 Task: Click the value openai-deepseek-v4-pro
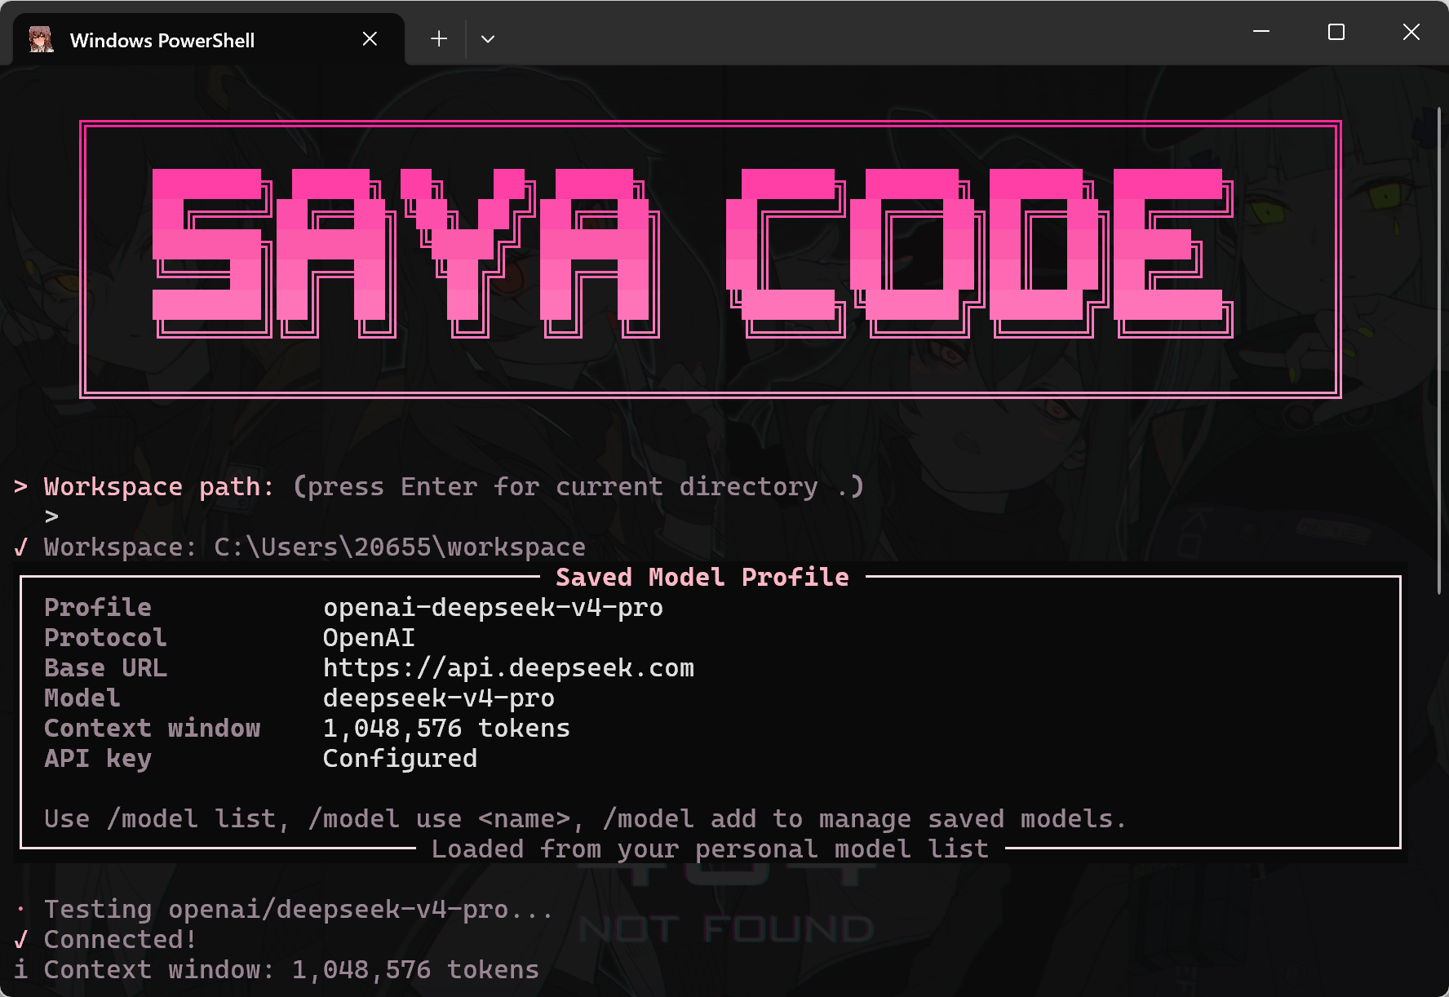pos(493,608)
